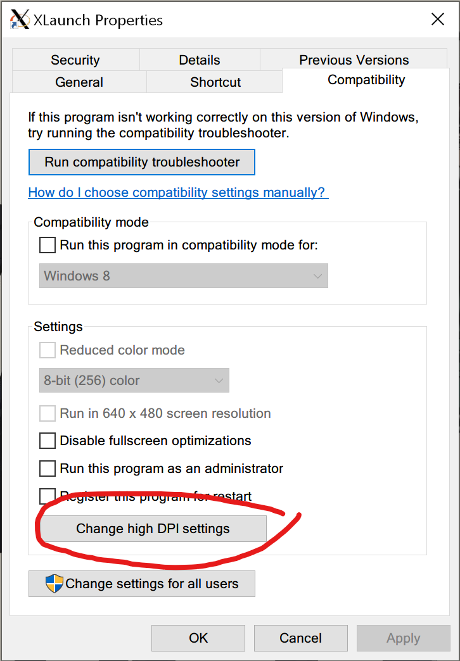
Task: Check Disable fullscreen optimizations
Action: pos(48,441)
